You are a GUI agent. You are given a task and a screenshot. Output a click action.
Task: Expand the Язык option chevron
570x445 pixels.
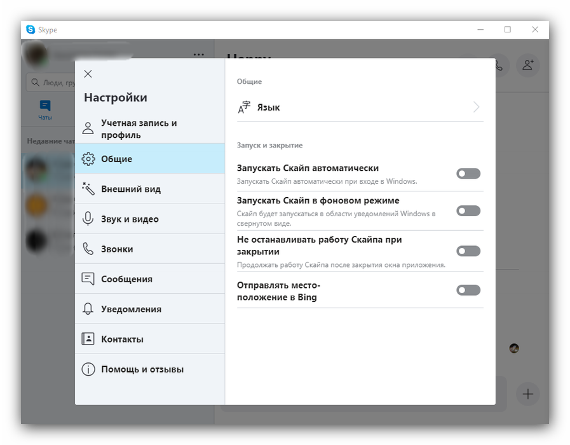476,107
